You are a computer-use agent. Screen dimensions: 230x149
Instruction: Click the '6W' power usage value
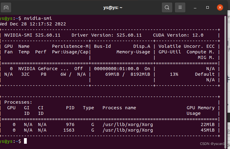coord(63,74)
